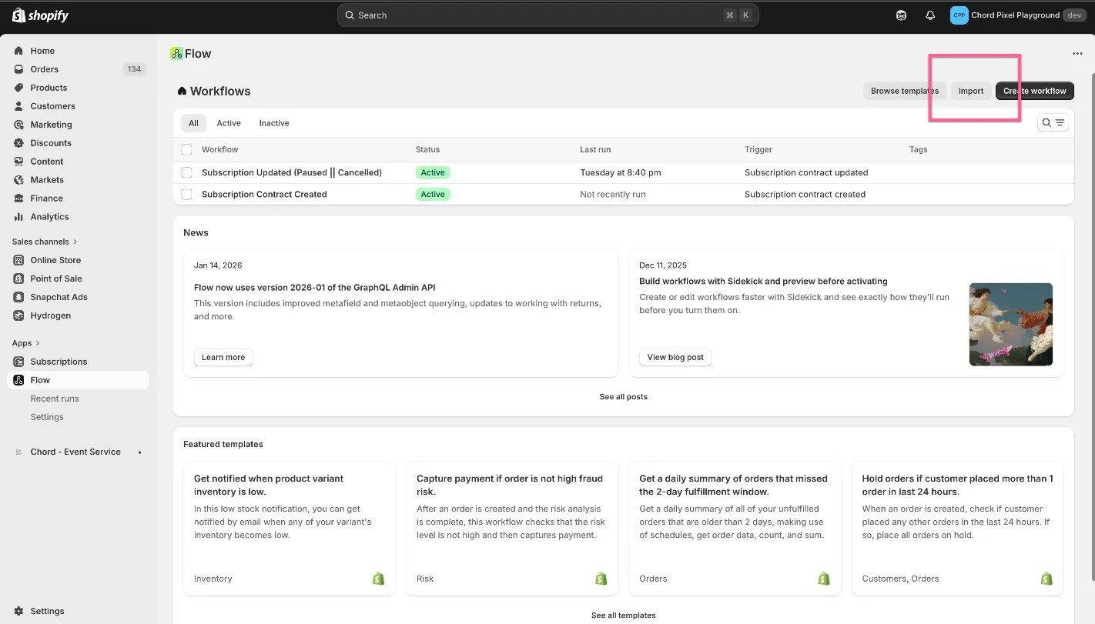
Task: Open Discounts section
Action: click(51, 143)
